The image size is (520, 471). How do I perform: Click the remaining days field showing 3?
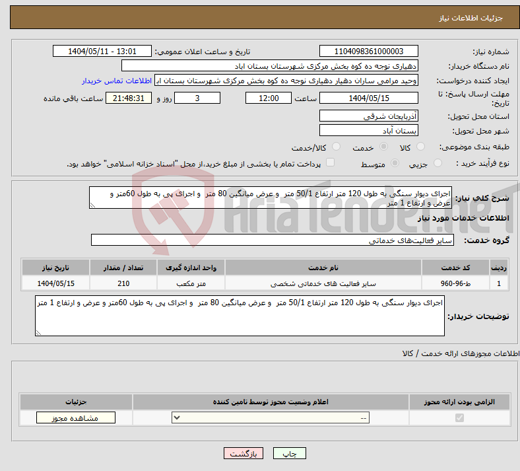pos(197,98)
